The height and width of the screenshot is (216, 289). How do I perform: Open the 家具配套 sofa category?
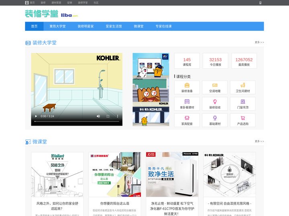pyautogui.click(x=187, y=120)
